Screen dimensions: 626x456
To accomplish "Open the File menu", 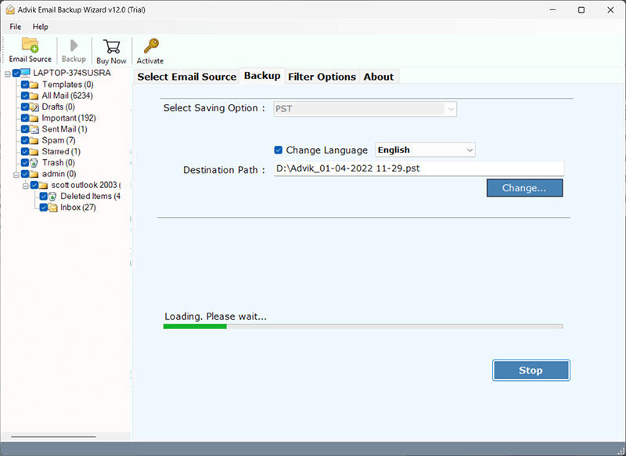I will 16,27.
